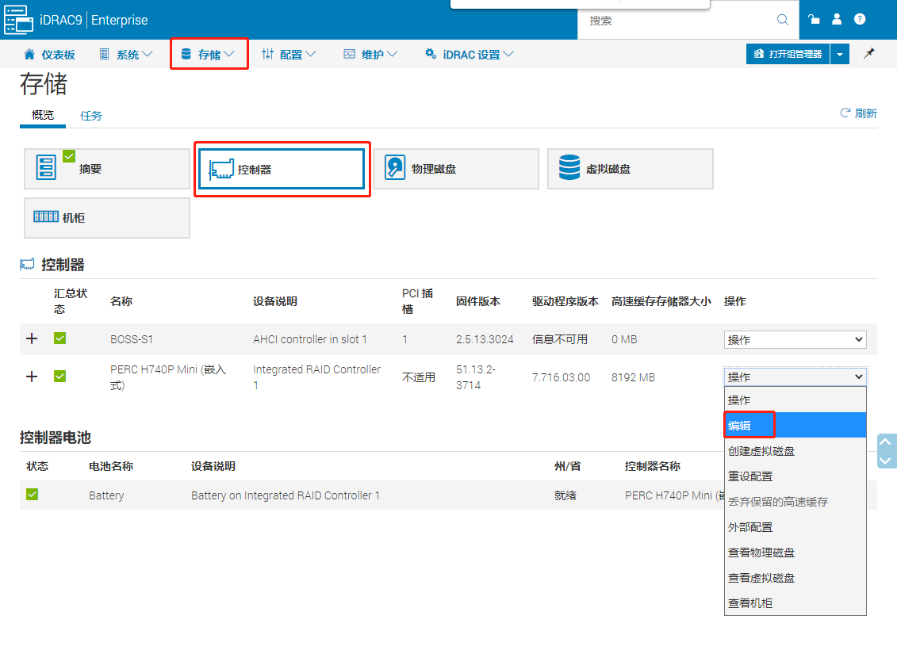This screenshot has width=897, height=650.
Task: Click the 打开组管理器 button
Action: pos(787,53)
